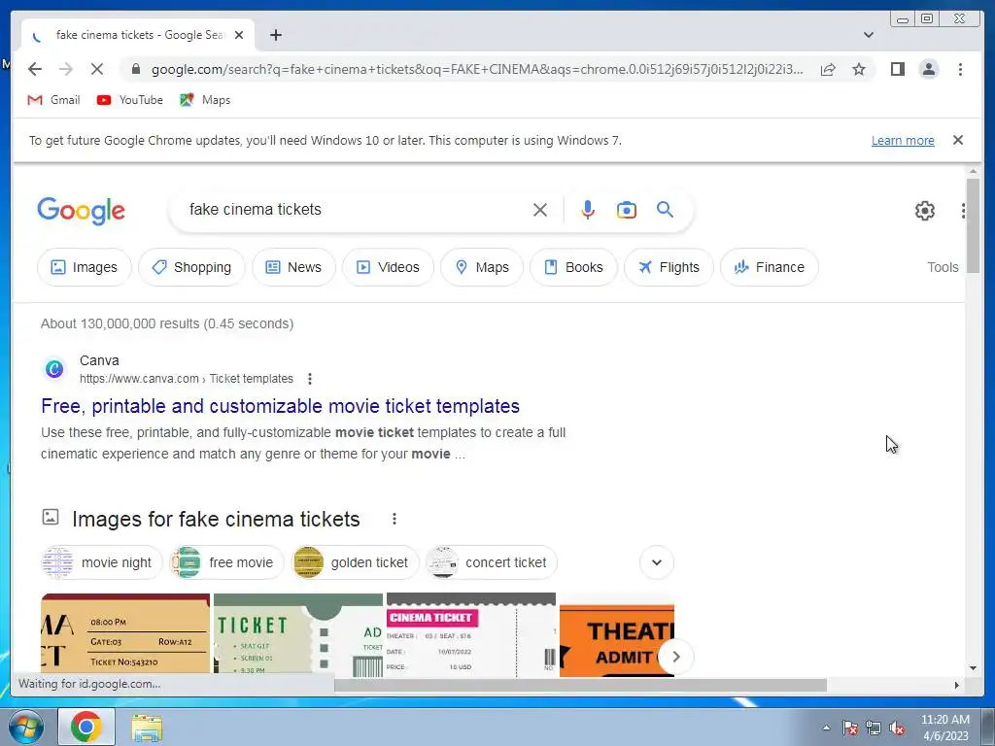This screenshot has height=746, width=995.
Task: Open the pink CINEMA TICKET thumbnail
Action: (x=471, y=634)
